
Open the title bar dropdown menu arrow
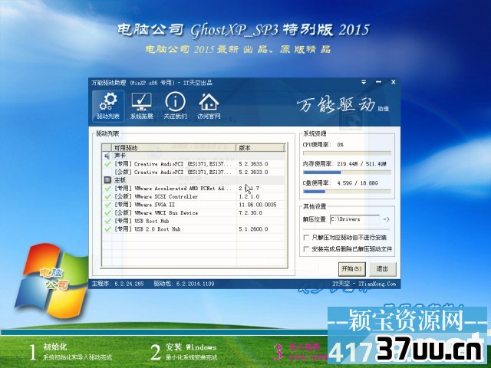click(364, 82)
